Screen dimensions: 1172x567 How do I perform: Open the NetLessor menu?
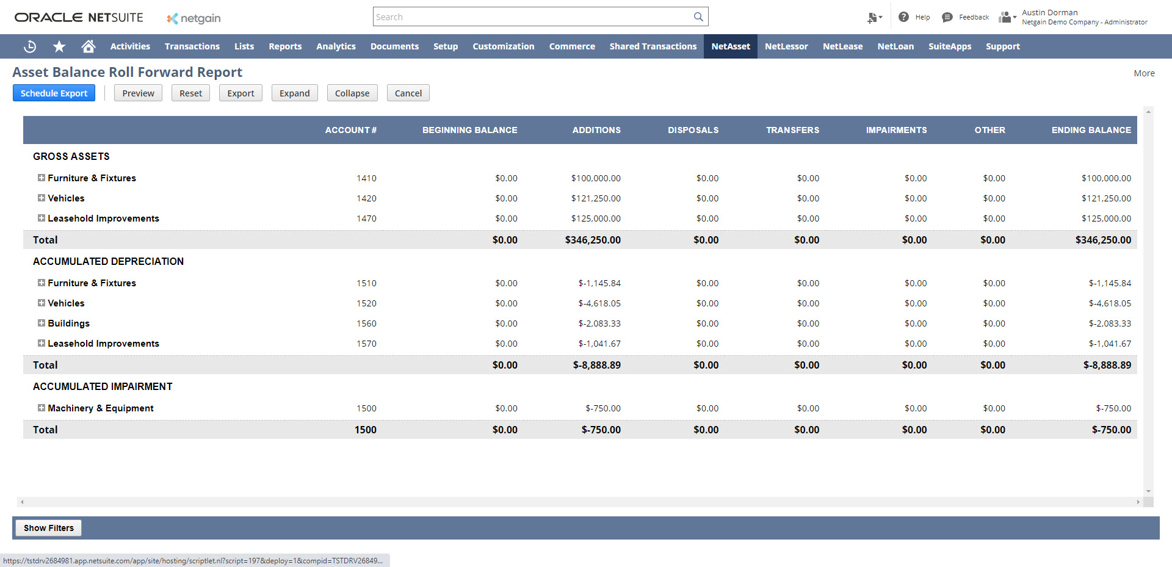(786, 46)
